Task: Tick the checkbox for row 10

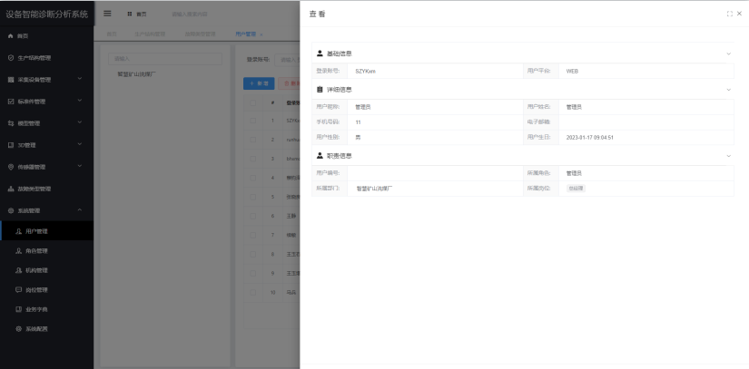Action: point(252,292)
